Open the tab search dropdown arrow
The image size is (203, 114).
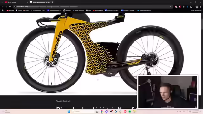tap(2, 2)
